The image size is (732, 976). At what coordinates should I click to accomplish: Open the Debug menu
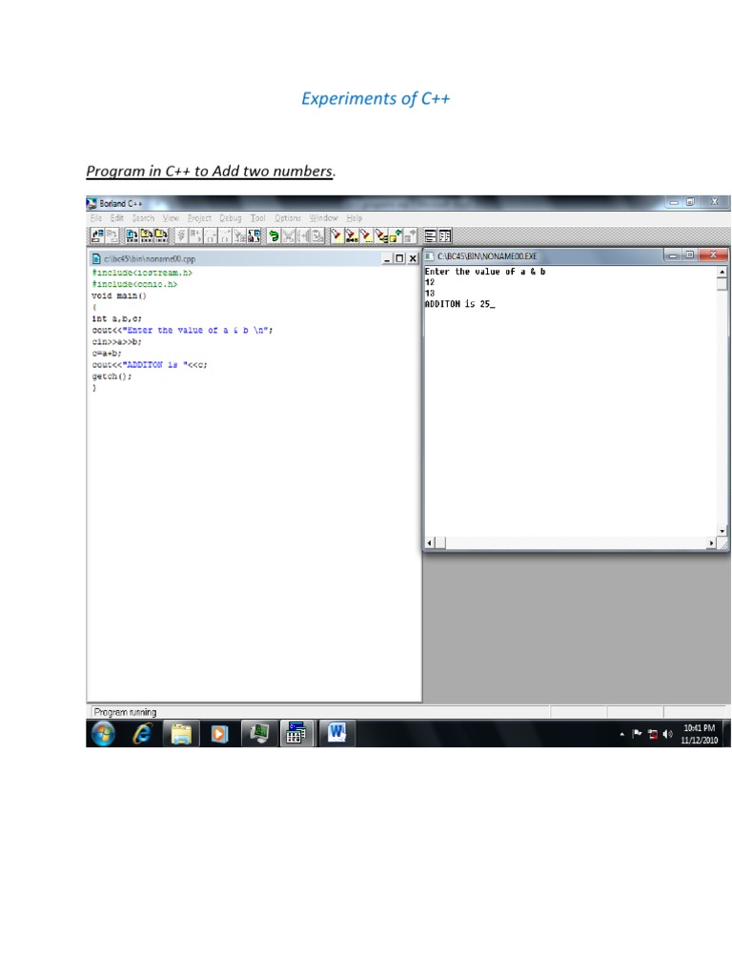click(x=231, y=218)
